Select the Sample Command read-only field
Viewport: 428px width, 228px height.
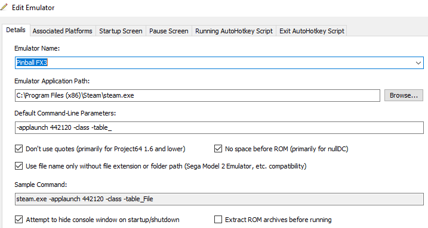tap(219, 199)
